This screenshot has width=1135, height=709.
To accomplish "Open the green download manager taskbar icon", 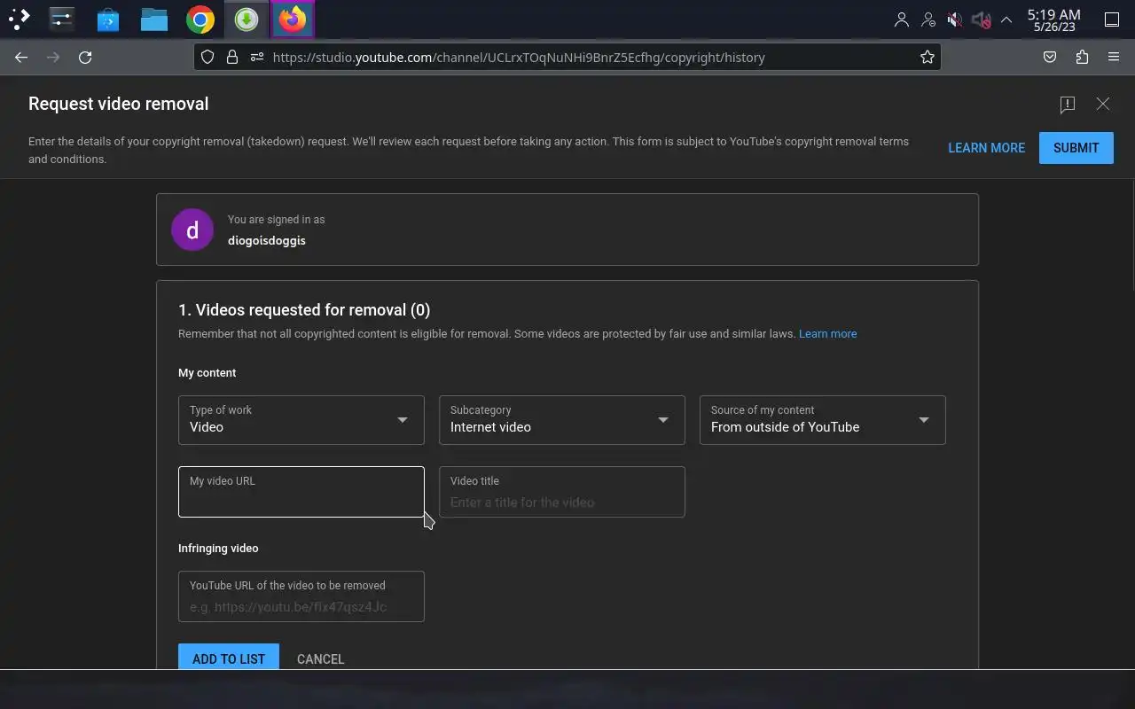I will [247, 19].
